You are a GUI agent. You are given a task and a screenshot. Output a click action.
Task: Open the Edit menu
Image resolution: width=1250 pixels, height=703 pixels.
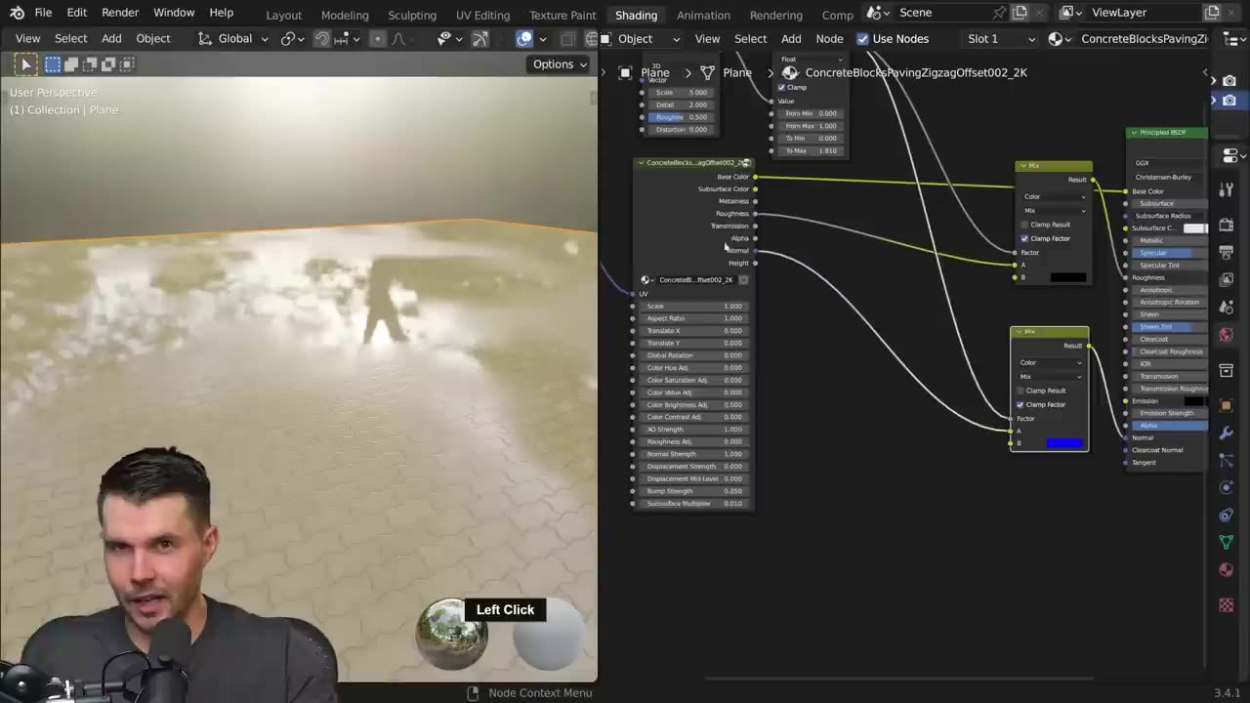pos(77,13)
